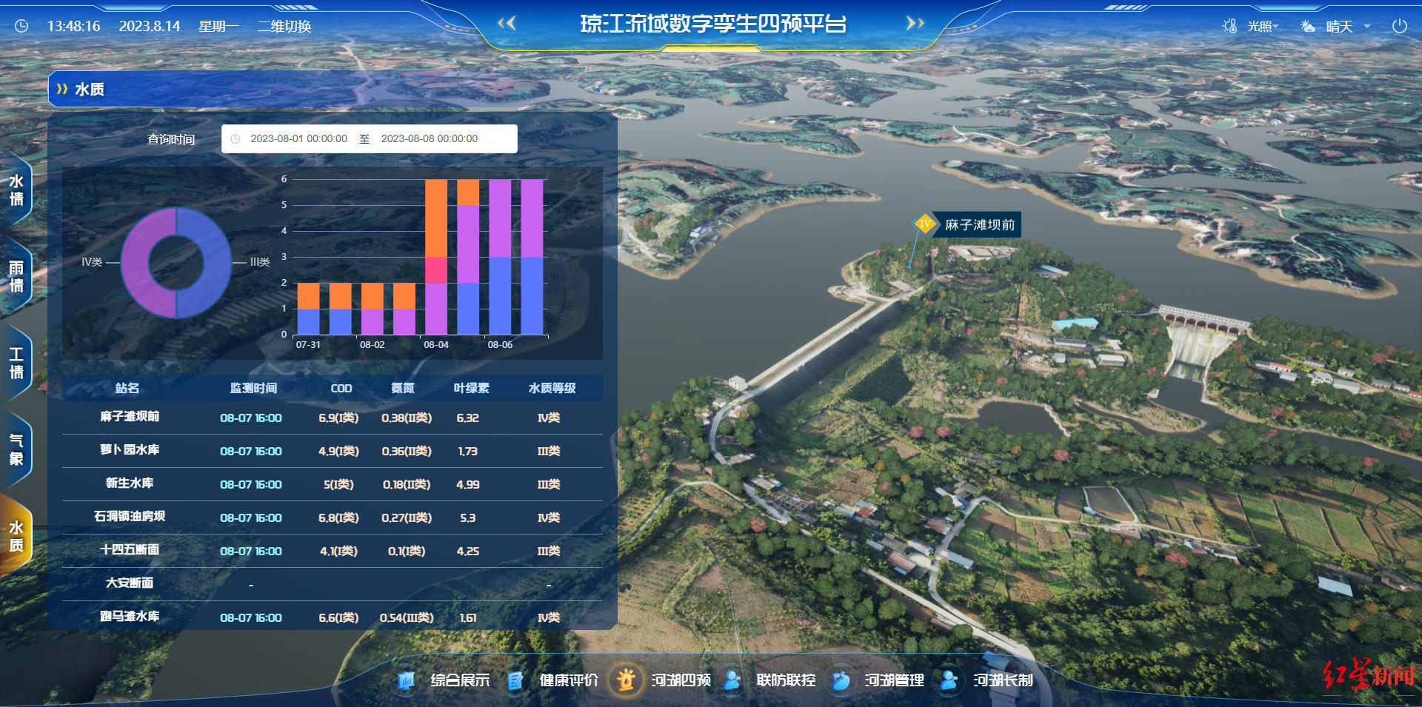Click the left double-arrow beside the title

tap(507, 23)
